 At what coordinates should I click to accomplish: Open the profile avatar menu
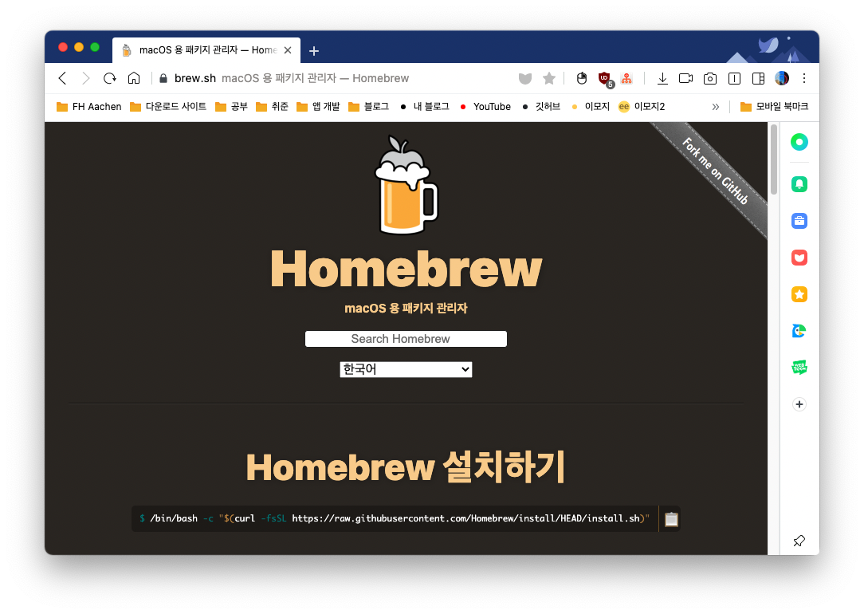click(781, 78)
